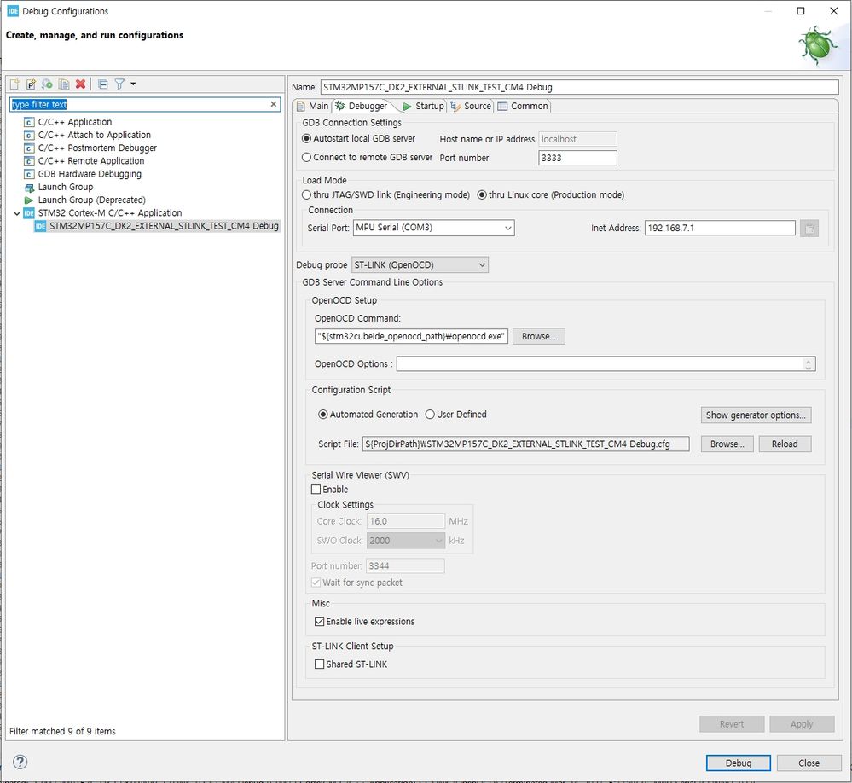Click the Script File path field
This screenshot has width=852, height=783.
(x=526, y=444)
